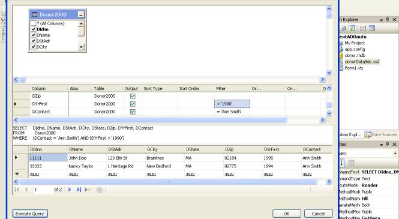
Task: Select the results cell 33333
Action: tap(48, 166)
